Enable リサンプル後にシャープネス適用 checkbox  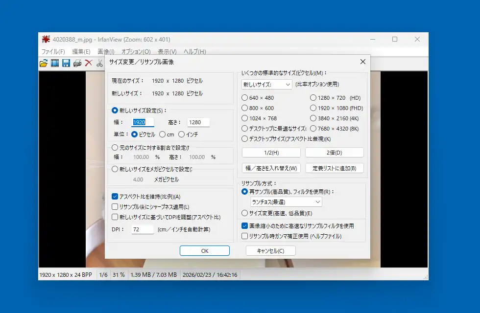point(115,207)
